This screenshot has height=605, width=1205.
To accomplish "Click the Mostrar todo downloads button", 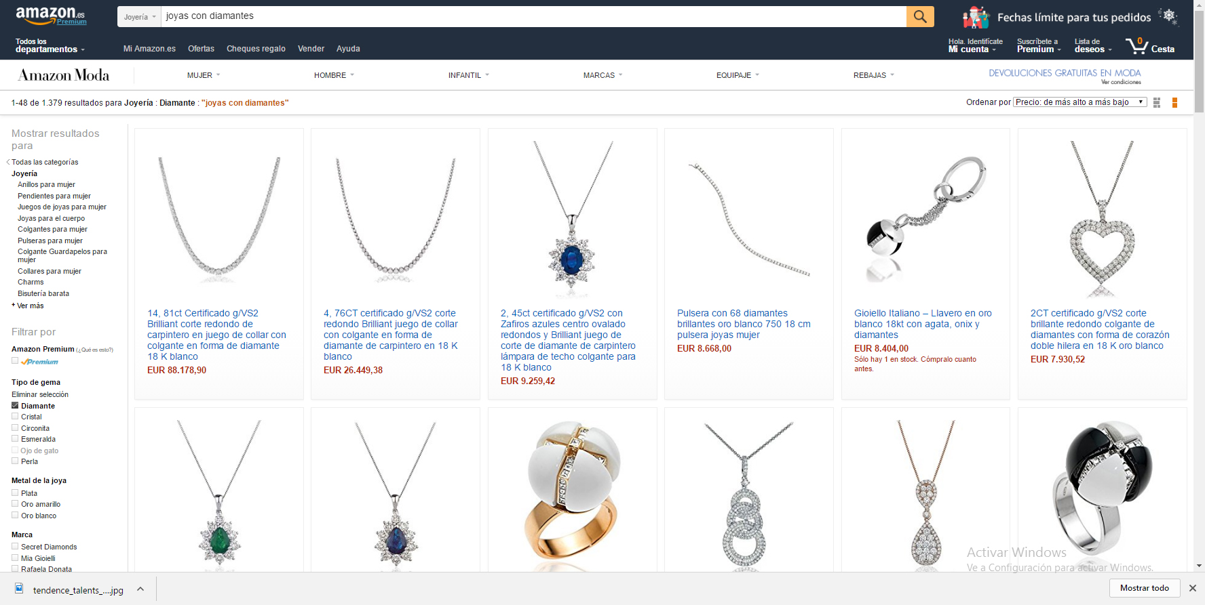I will pyautogui.click(x=1145, y=588).
